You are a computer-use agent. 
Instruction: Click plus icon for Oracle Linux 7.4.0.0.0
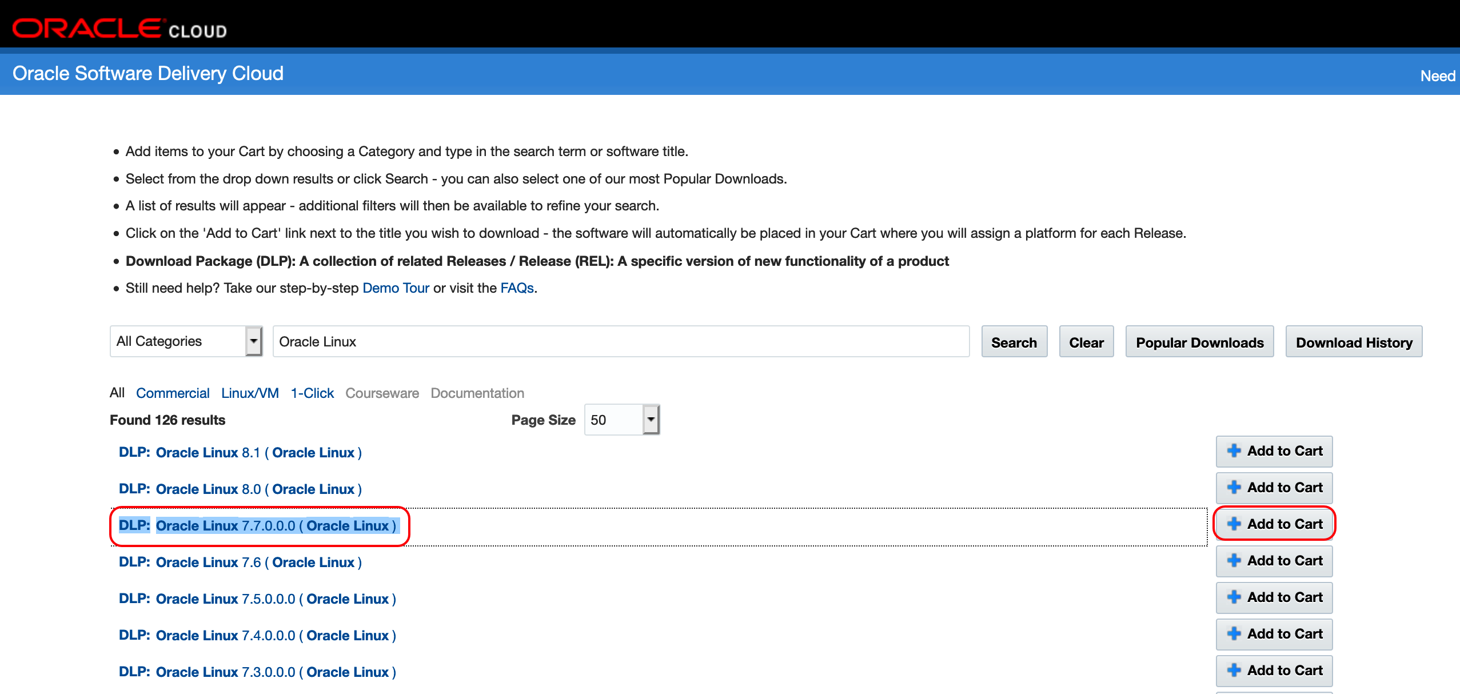pyautogui.click(x=1234, y=633)
